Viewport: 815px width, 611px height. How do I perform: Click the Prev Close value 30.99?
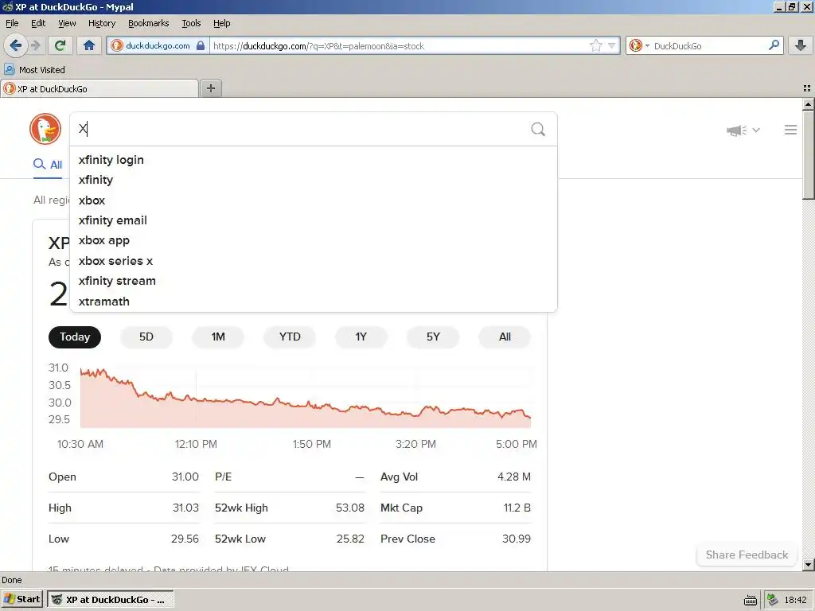click(x=516, y=539)
